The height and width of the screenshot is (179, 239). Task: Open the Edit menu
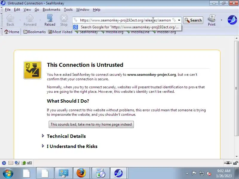click(x=17, y=10)
